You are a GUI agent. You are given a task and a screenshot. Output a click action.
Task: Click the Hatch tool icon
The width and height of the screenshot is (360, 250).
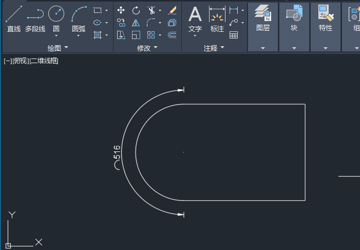tap(98, 35)
